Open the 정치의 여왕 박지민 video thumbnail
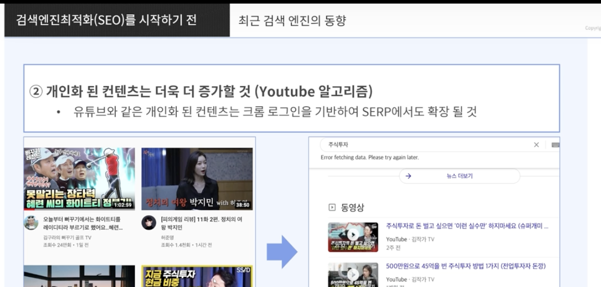Screen dimensions: 601x287 click(197, 179)
